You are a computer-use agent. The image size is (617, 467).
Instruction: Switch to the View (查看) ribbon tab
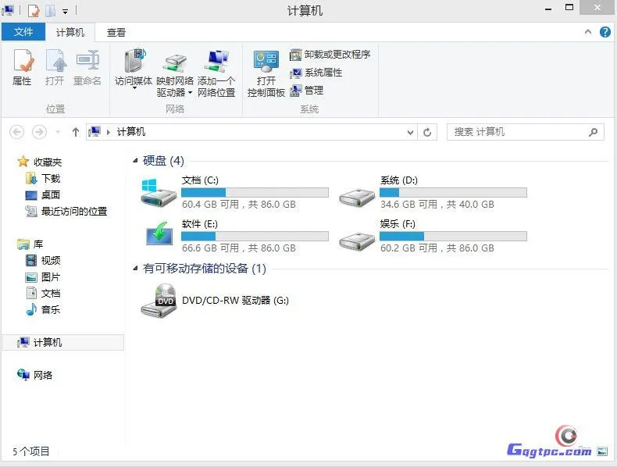pyautogui.click(x=116, y=32)
